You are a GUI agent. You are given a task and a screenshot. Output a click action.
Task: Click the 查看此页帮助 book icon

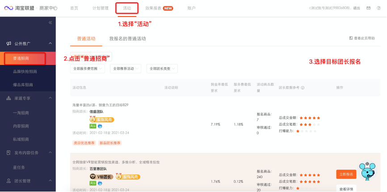tap(351, 38)
